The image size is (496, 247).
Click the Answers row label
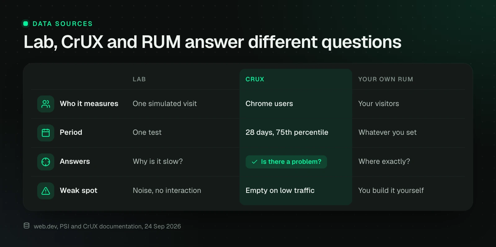pos(75,161)
